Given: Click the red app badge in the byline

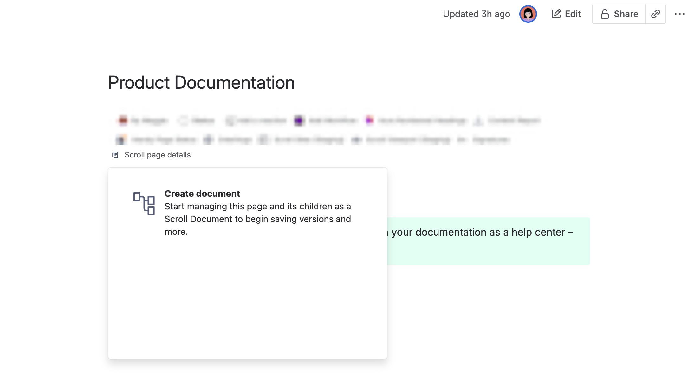Looking at the screenshot, I should [x=122, y=120].
